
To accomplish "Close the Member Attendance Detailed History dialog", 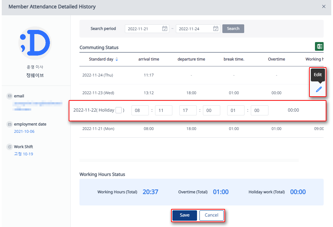I will point(324,6).
